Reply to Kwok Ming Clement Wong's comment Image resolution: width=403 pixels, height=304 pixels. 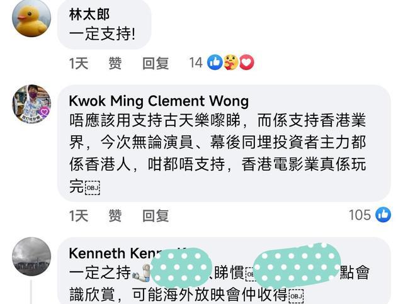pos(156,215)
